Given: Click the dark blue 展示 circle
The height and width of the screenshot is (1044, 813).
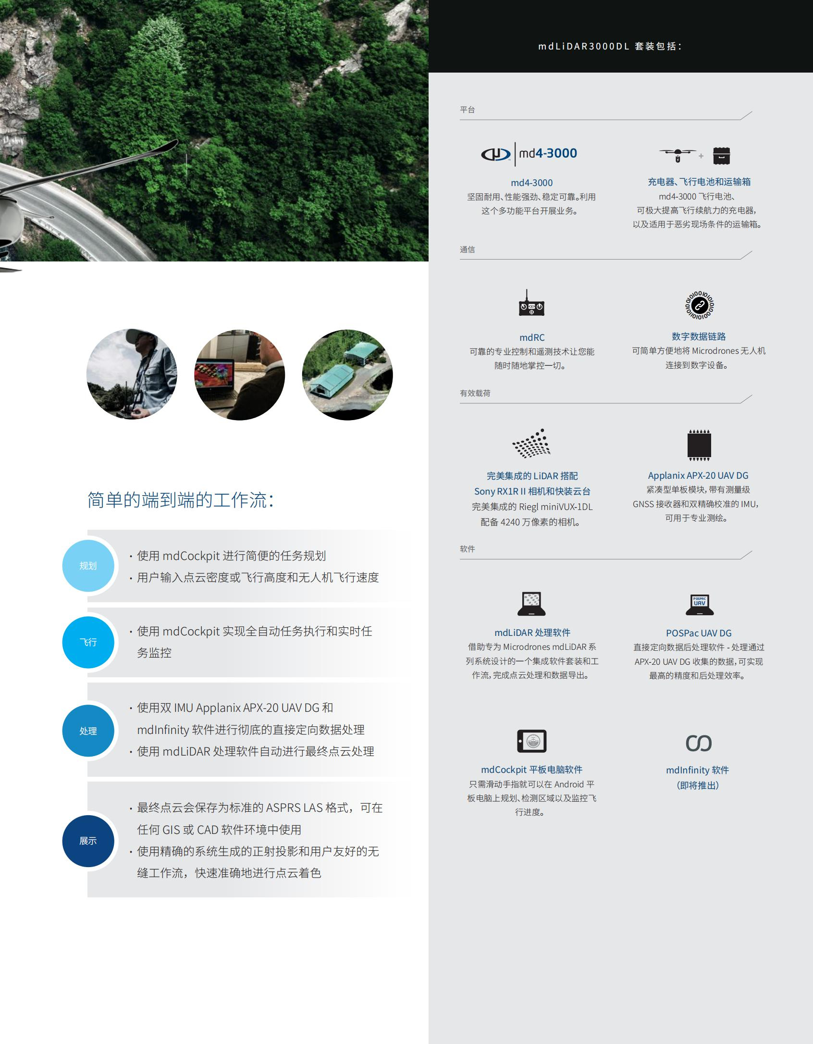Looking at the screenshot, I should pos(88,841).
